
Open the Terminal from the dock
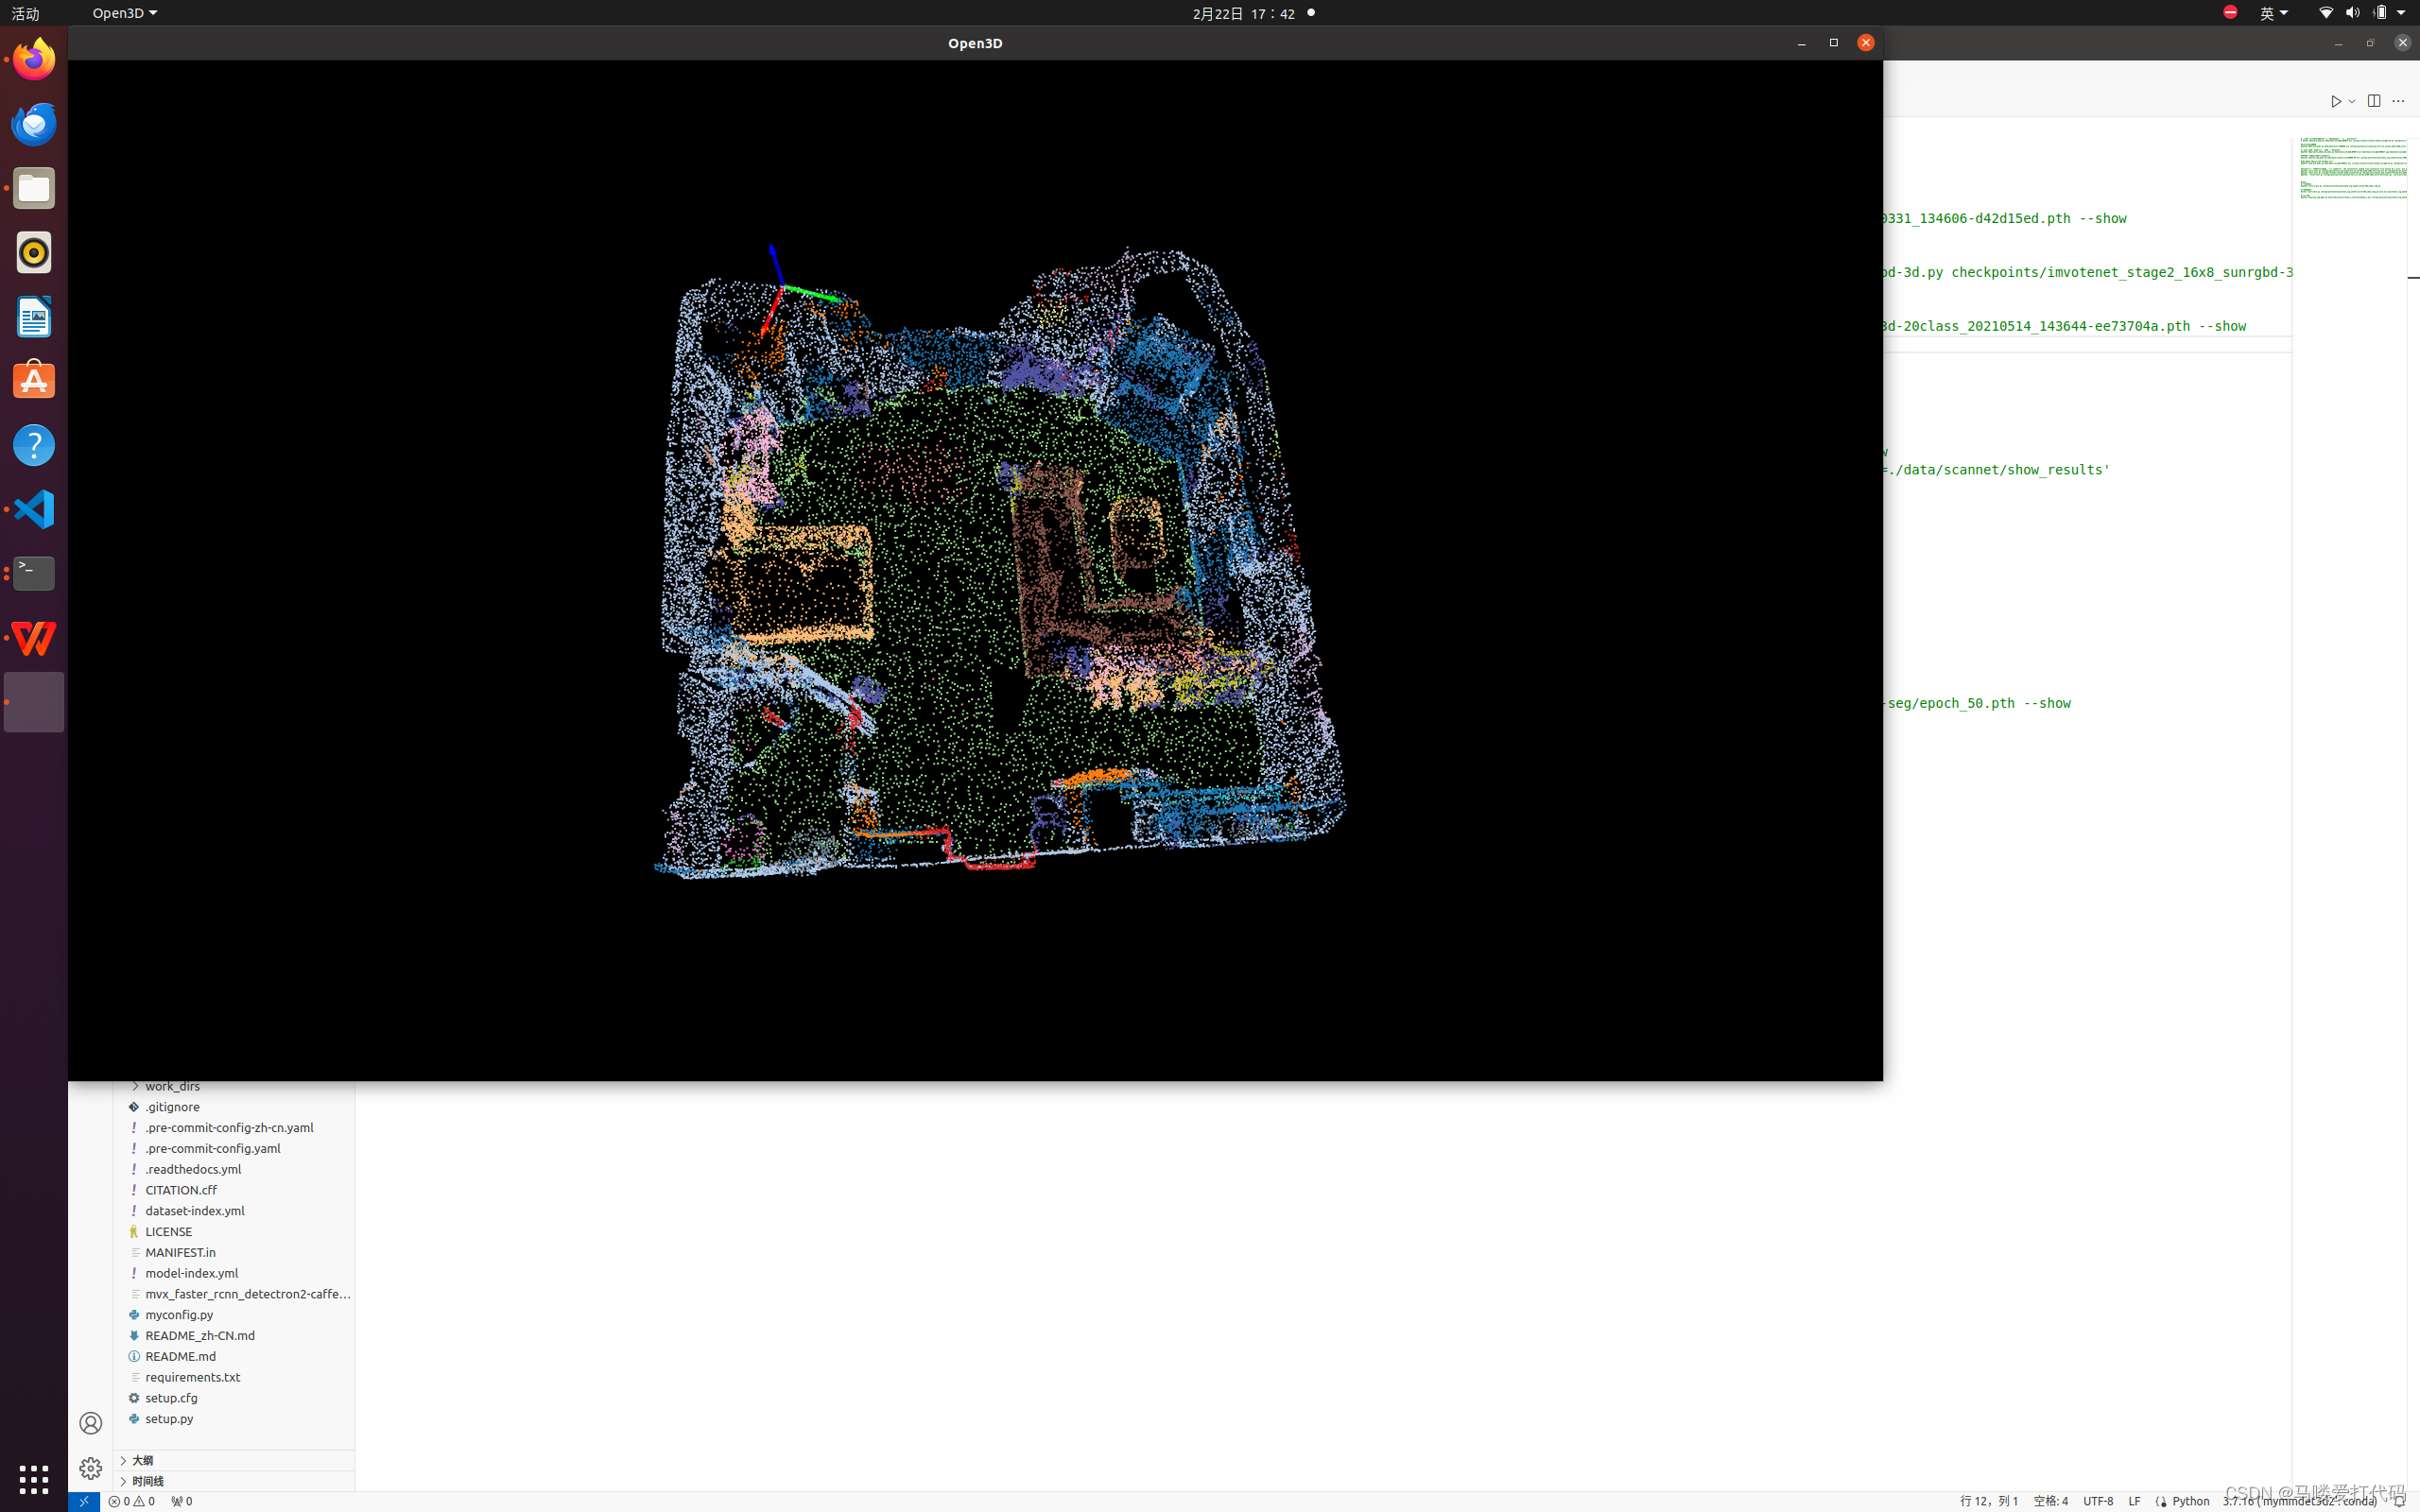pyautogui.click(x=33, y=573)
